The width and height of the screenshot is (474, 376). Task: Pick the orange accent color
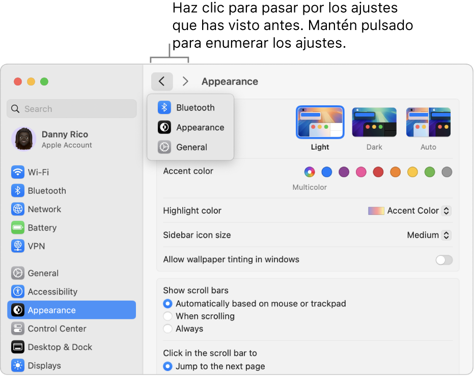pos(396,172)
